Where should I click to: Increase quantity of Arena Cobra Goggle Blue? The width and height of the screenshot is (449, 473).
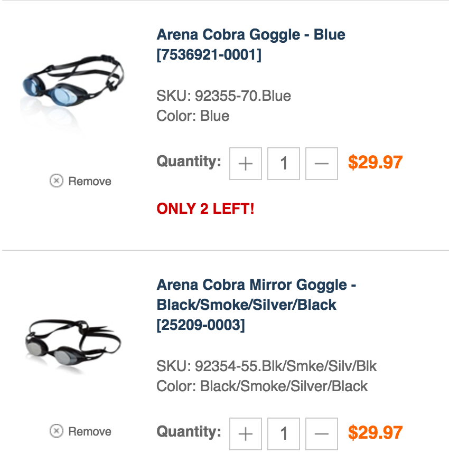tap(246, 164)
